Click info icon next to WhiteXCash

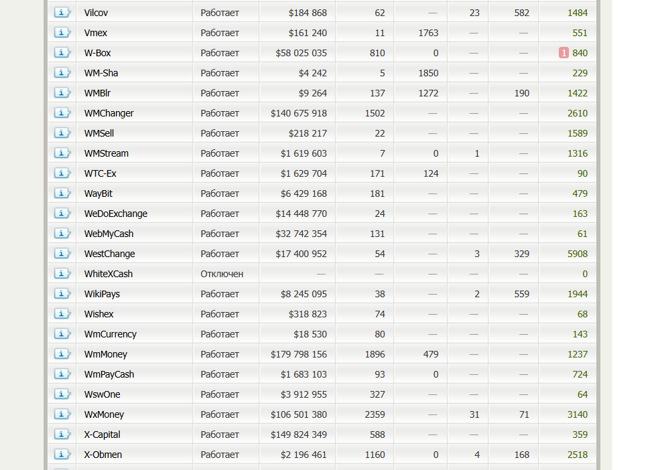pyautogui.click(x=62, y=274)
